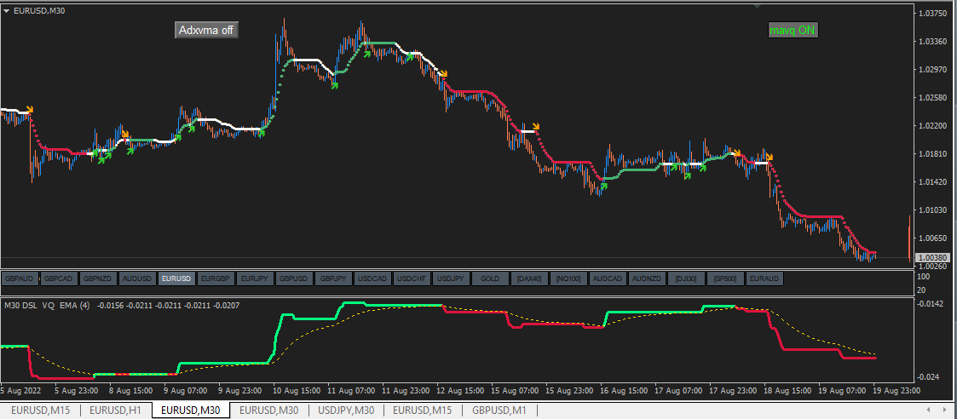Switch chart to GBPJPY symbol
Screen dimensions: 957x419
[x=333, y=278]
